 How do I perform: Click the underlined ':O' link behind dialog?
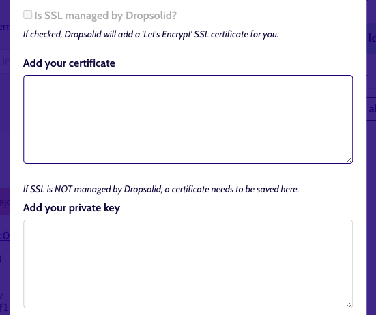pos(5,236)
